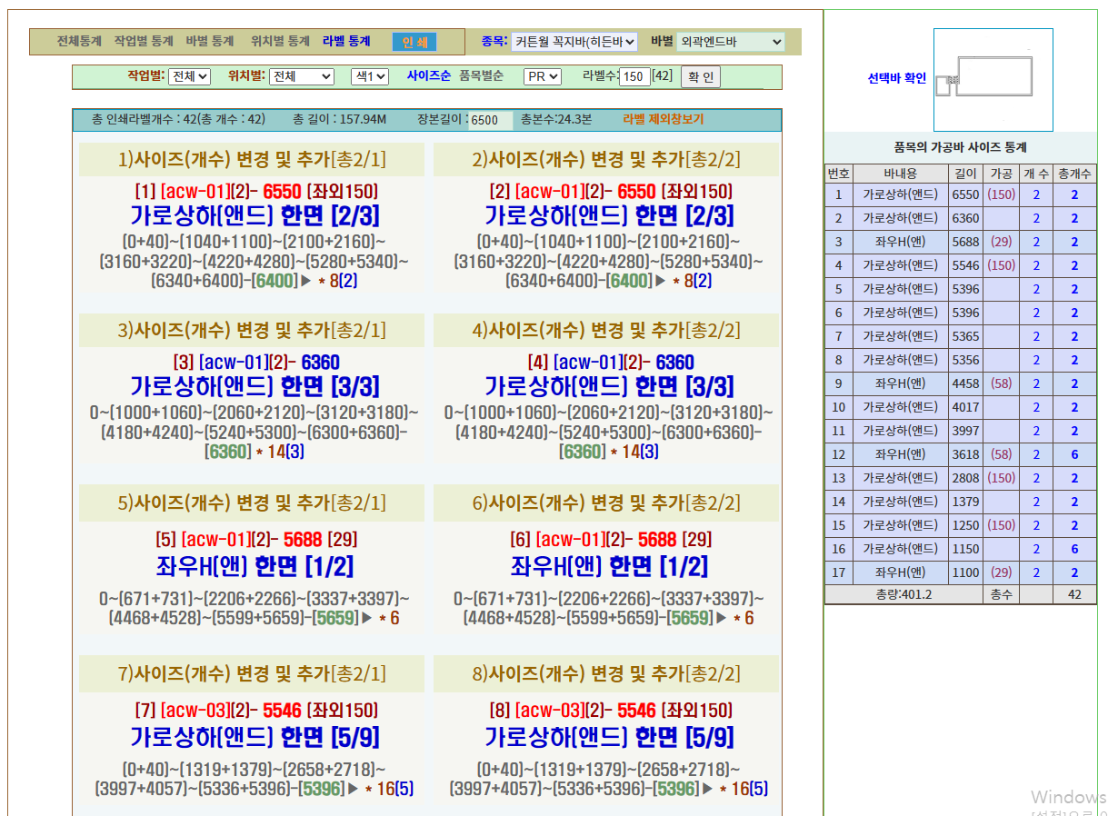Click row 12 가공 (58) cell
This screenshot has width=1108, height=816.
[1001, 454]
